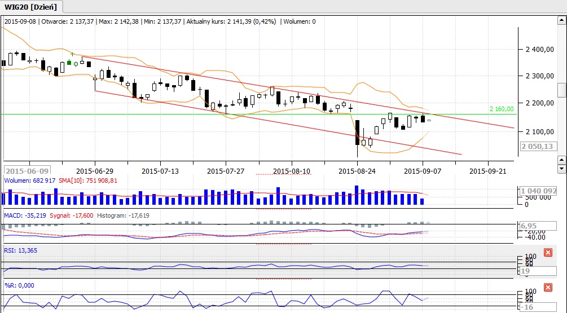This screenshot has height=313, width=567.
Task: Click the 2015-09-07 date axis label
Action: 423,171
